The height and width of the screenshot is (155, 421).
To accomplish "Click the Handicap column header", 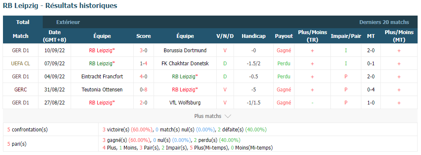I will click(x=253, y=36).
